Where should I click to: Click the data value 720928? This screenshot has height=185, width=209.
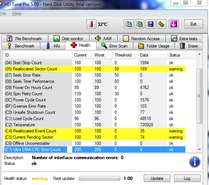[147, 125]
